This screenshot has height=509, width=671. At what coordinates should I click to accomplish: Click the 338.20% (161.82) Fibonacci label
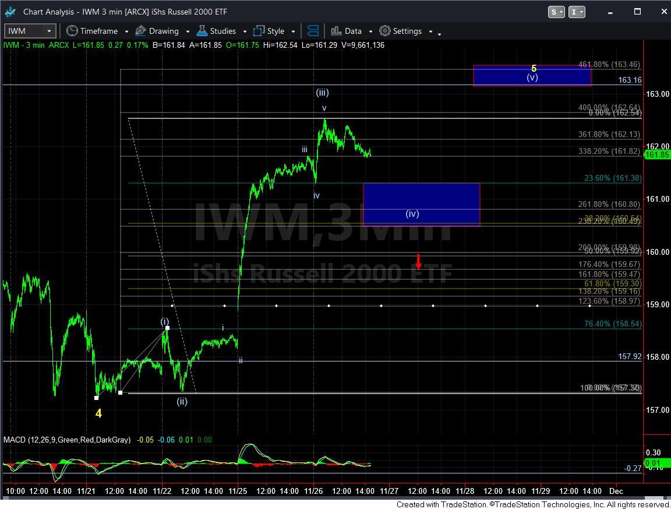click(x=609, y=151)
